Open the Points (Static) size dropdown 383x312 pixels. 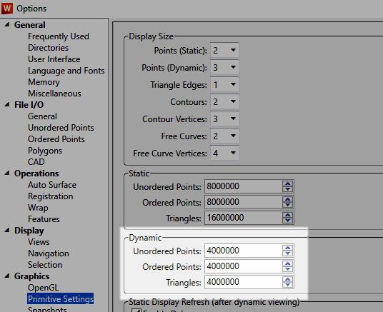tap(224, 50)
